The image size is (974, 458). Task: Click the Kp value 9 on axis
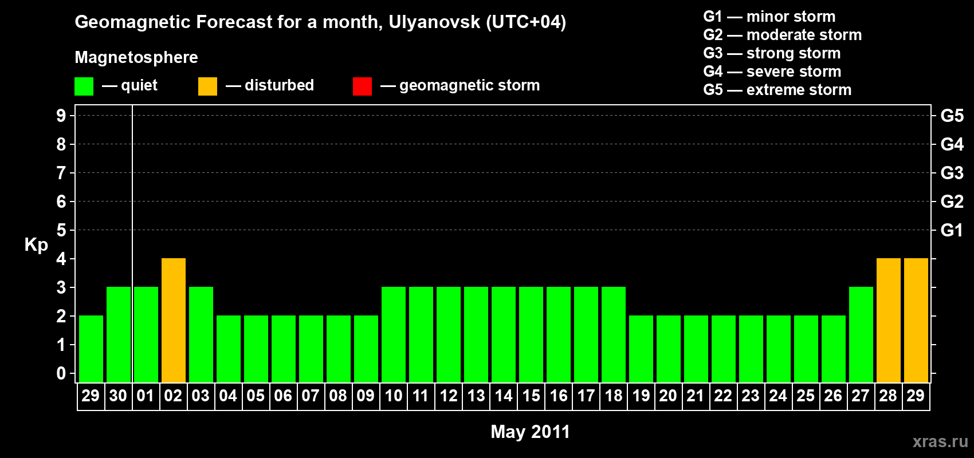[x=61, y=116]
